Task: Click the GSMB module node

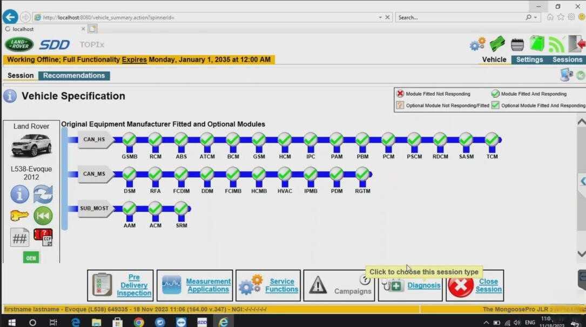Action: 129,140
